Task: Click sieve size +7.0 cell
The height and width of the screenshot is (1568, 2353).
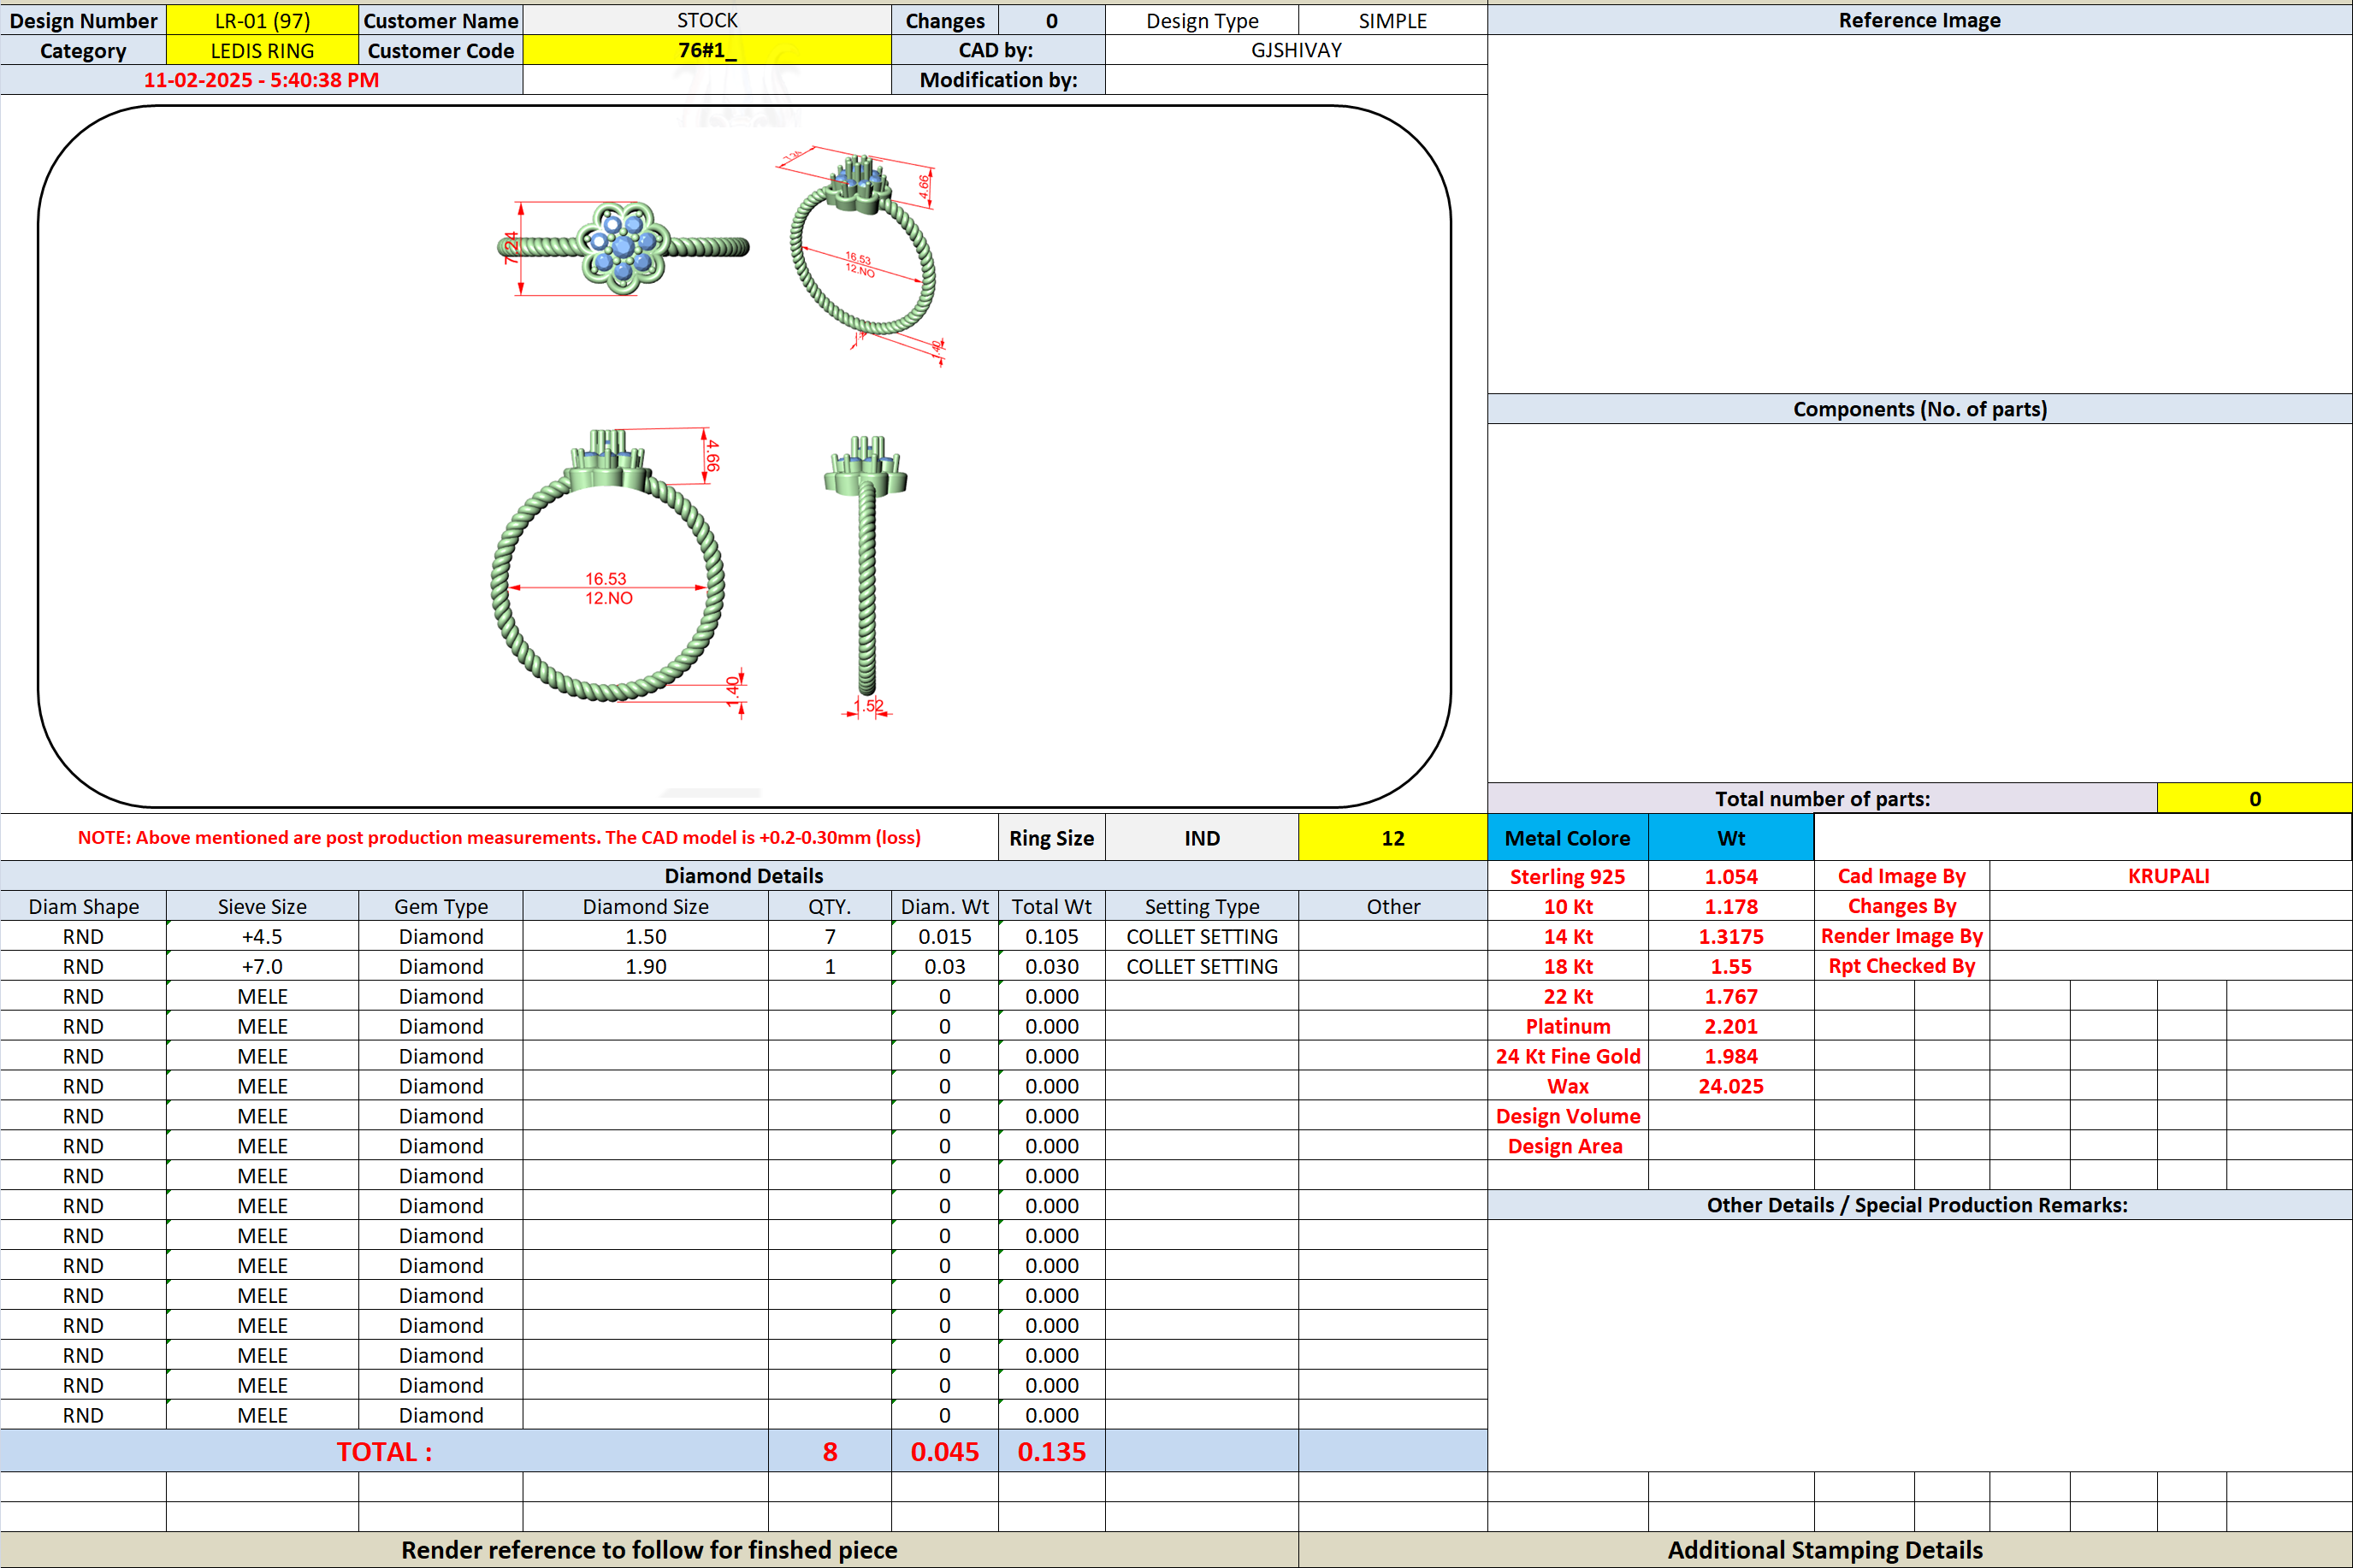Action: [x=262, y=966]
